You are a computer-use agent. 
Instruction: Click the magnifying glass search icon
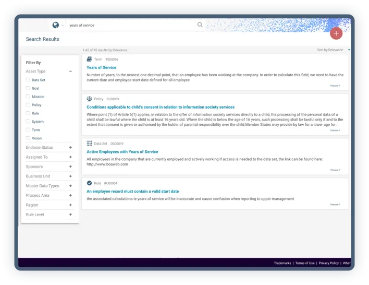point(200,25)
